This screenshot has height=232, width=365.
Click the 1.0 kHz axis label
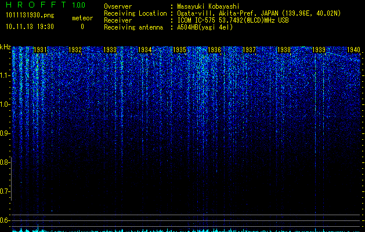5,105
